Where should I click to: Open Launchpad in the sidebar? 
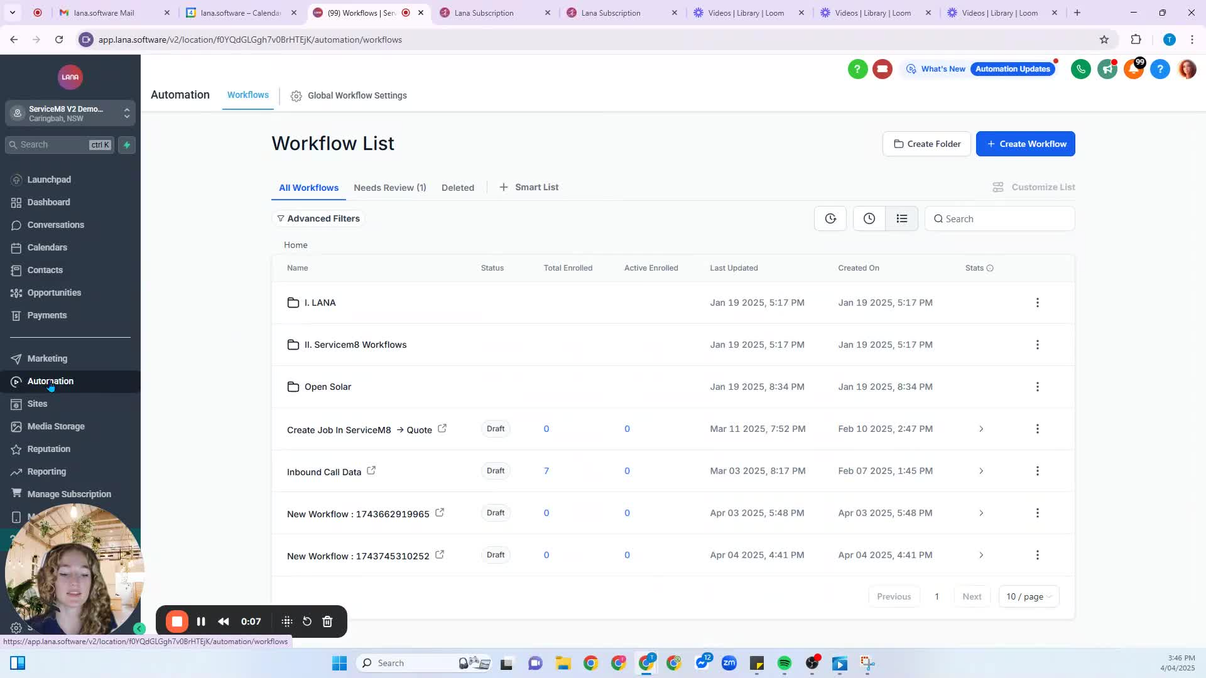coord(49,180)
